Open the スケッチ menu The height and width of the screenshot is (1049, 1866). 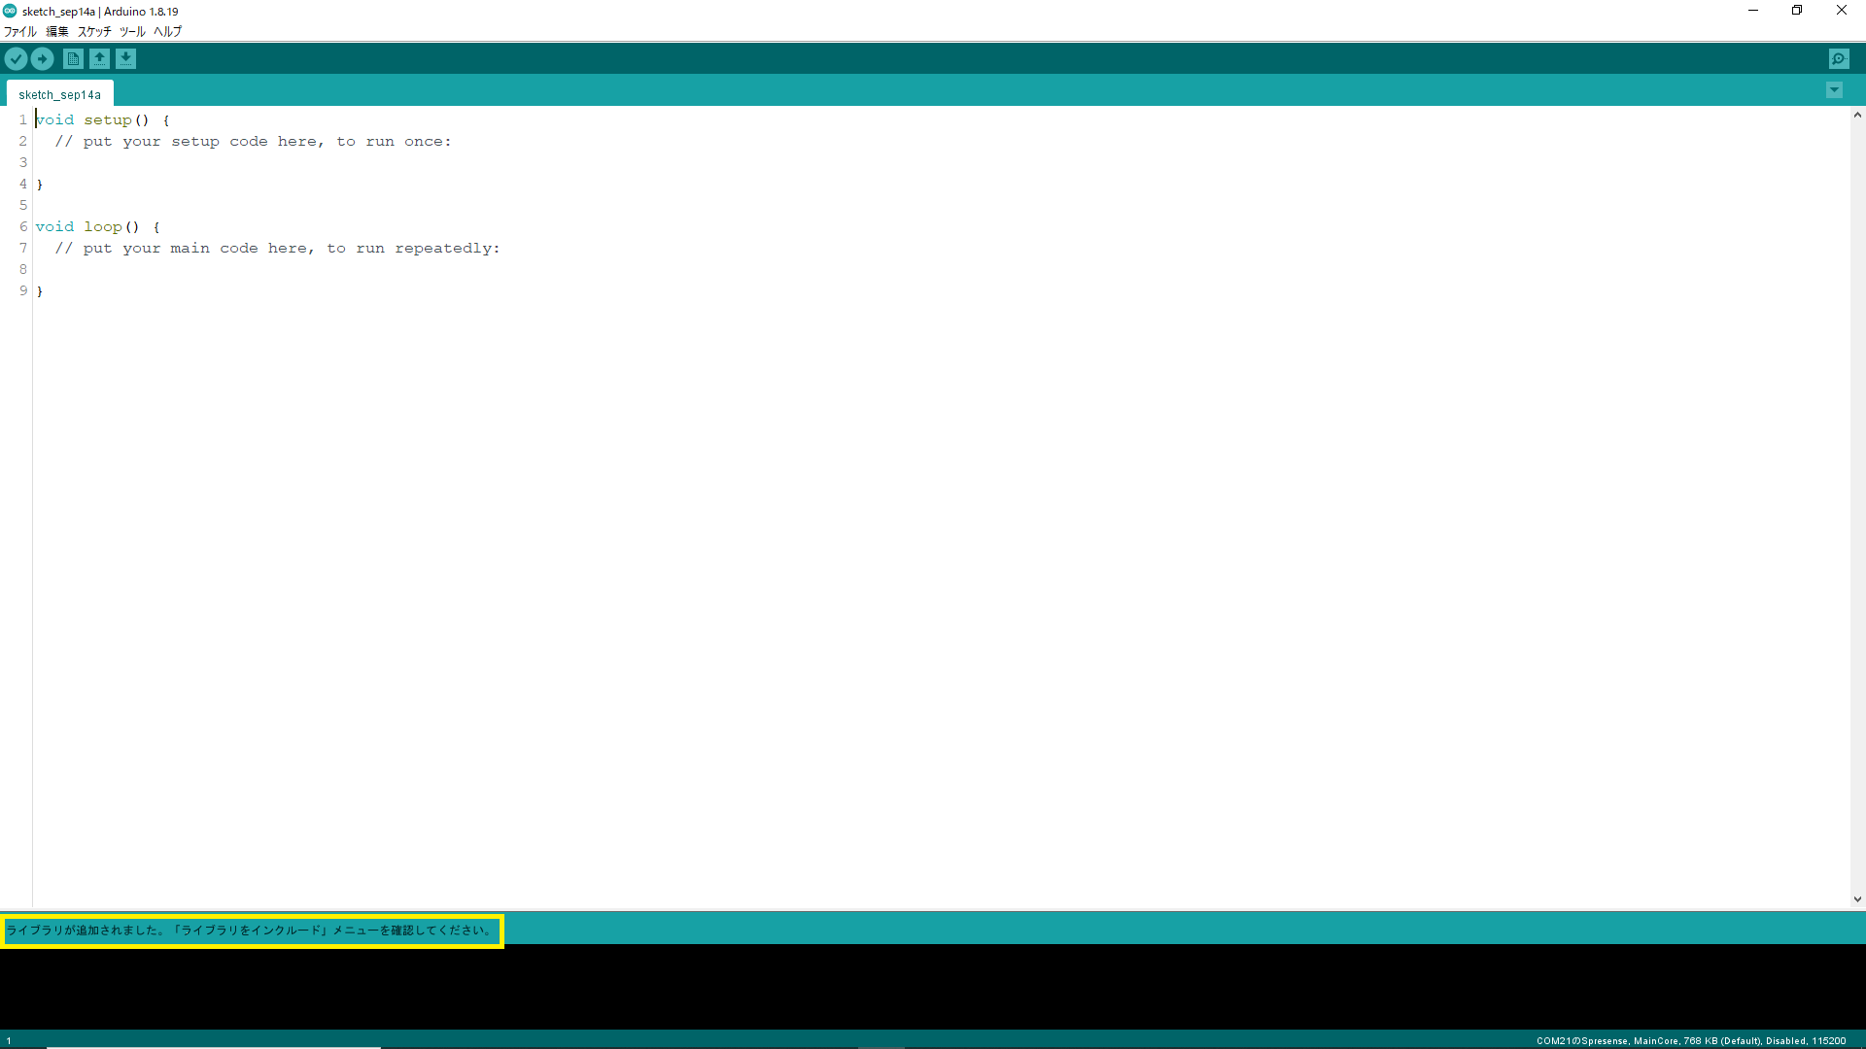[x=94, y=31]
